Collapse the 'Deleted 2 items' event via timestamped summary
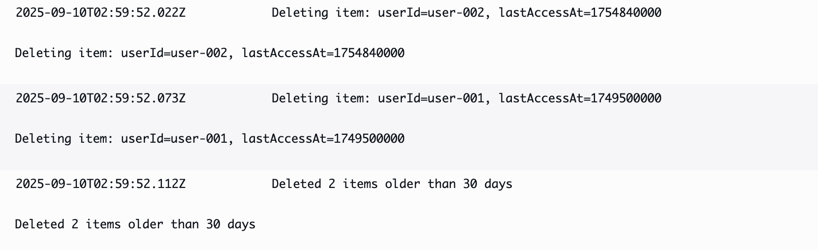 tap(392, 184)
